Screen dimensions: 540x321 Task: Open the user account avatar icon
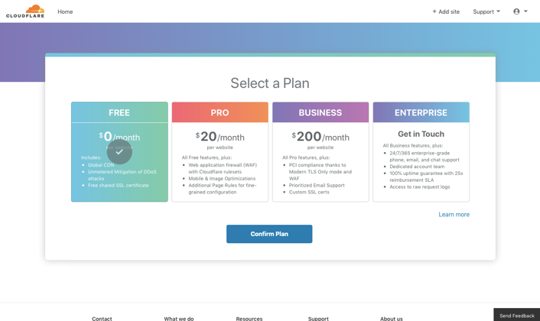[x=516, y=11]
